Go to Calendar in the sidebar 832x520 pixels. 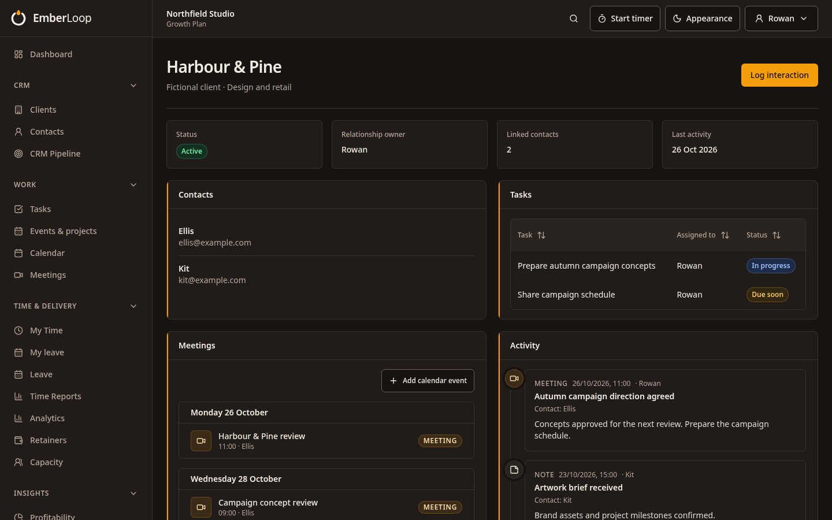(x=76, y=253)
